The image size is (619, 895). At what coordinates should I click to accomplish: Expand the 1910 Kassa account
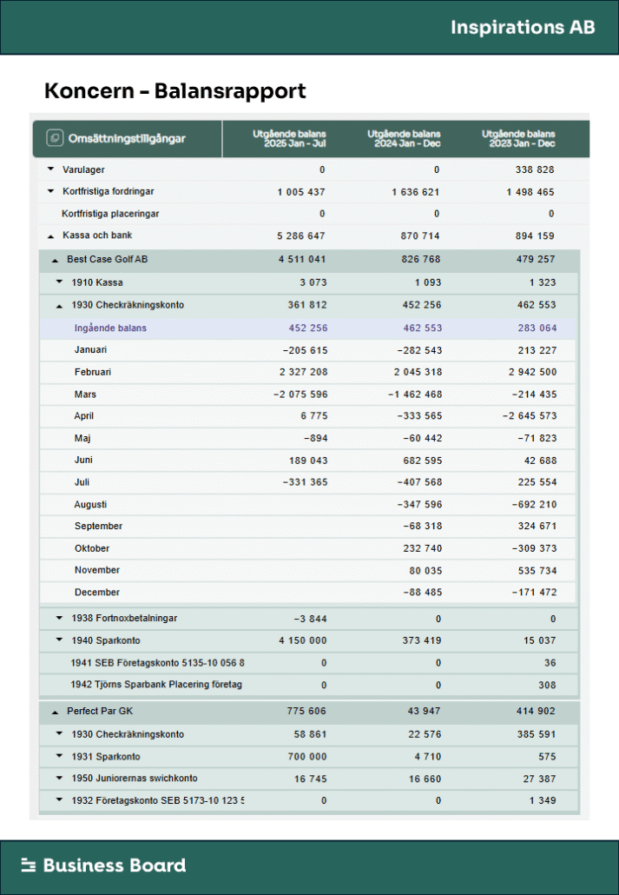pos(59,282)
